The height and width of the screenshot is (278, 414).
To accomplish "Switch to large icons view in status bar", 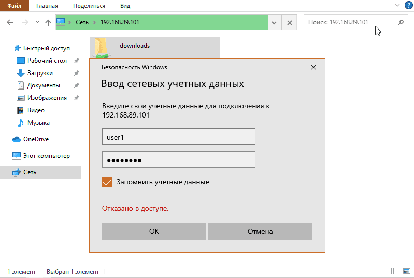I will [x=407, y=271].
